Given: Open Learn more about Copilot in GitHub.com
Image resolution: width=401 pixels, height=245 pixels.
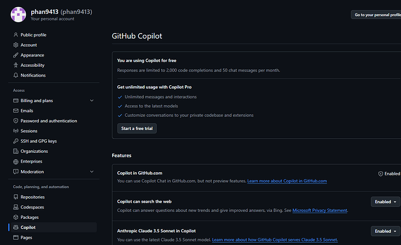Looking at the screenshot, I should pos(287,181).
